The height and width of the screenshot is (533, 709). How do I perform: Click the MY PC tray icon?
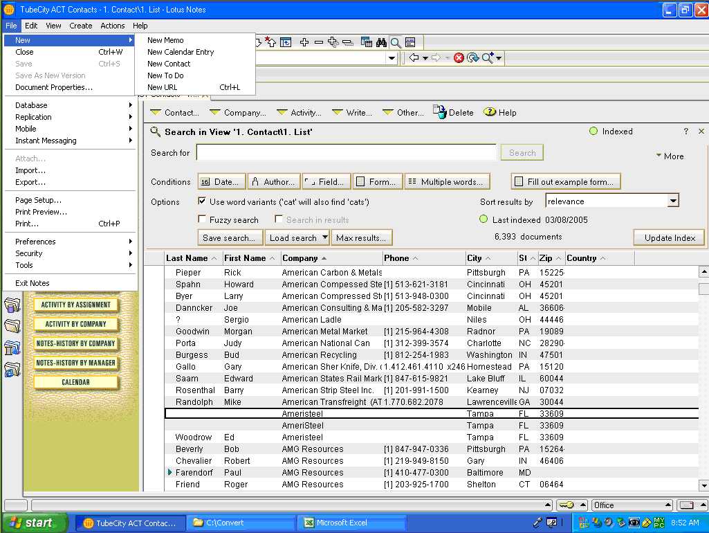[x=659, y=523]
